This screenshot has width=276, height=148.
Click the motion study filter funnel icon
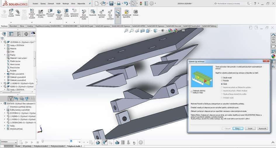point(11,99)
